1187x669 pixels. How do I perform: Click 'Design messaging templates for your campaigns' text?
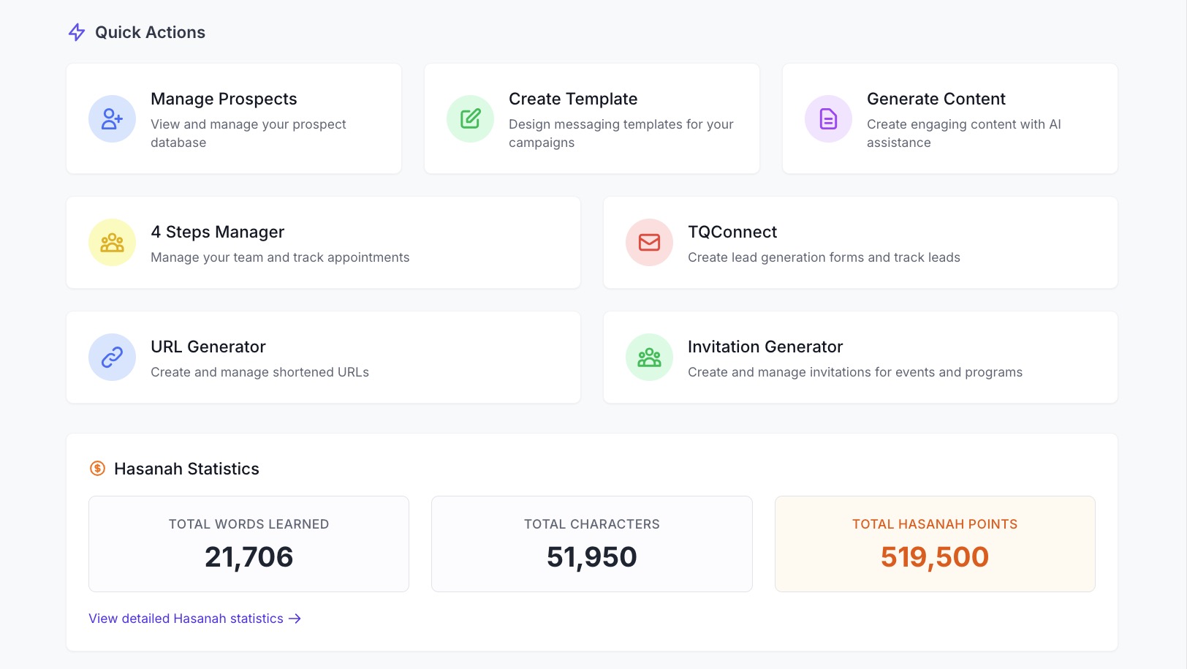621,133
